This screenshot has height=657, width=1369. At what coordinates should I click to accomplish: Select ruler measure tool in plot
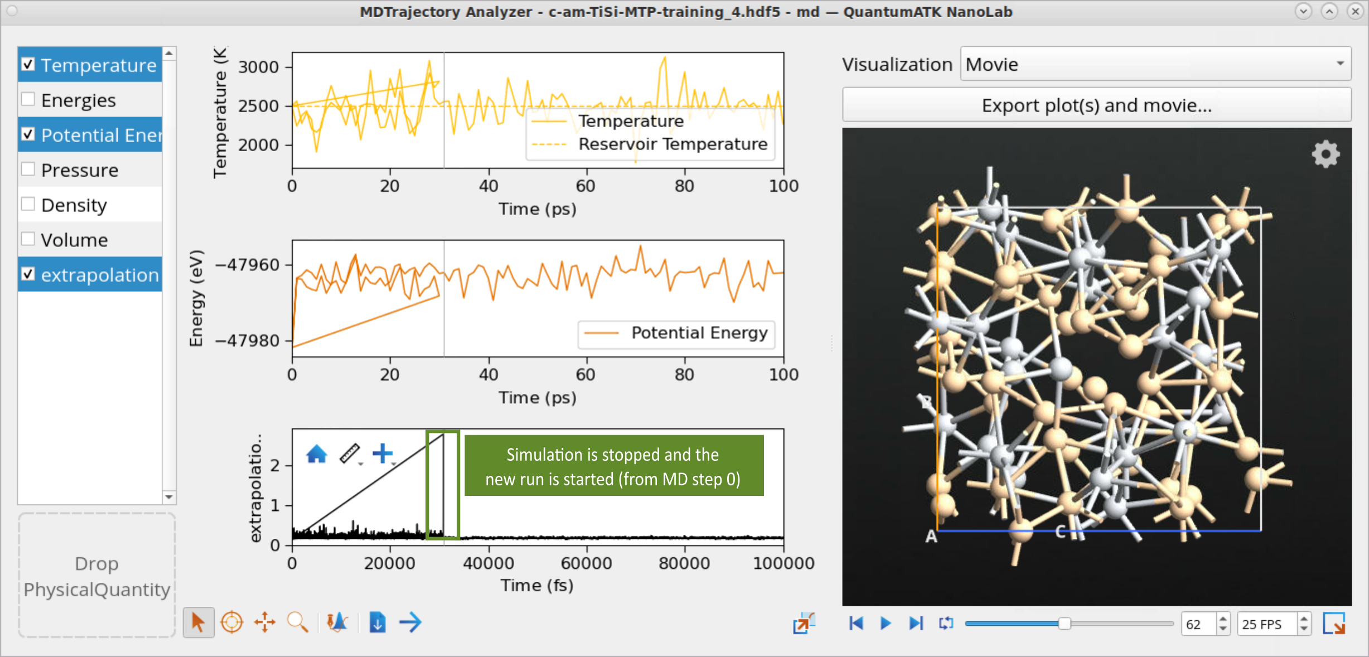pyautogui.click(x=350, y=454)
